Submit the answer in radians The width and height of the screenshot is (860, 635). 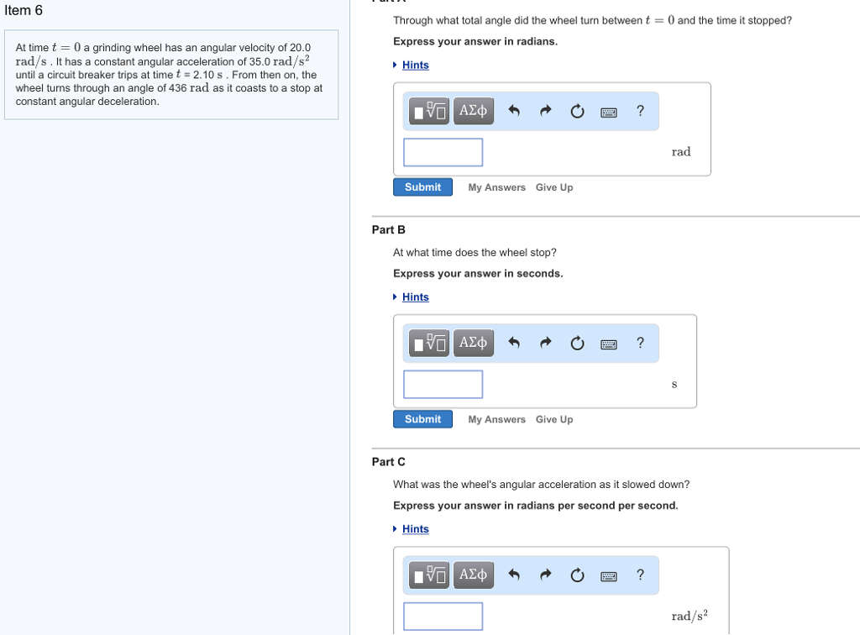(x=422, y=187)
